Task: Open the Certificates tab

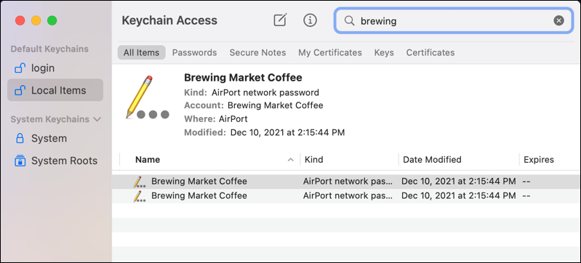Action: (430, 52)
